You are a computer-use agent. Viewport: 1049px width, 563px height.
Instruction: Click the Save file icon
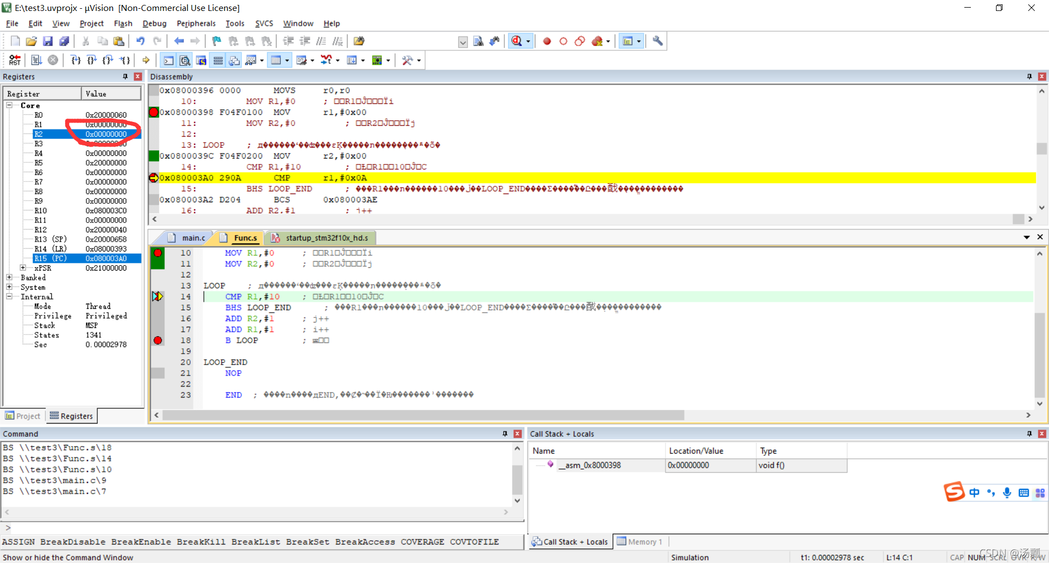[x=48, y=41]
